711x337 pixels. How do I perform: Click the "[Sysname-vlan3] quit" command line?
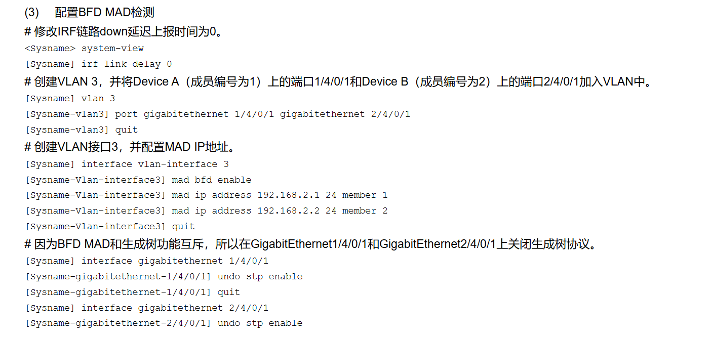(x=81, y=130)
